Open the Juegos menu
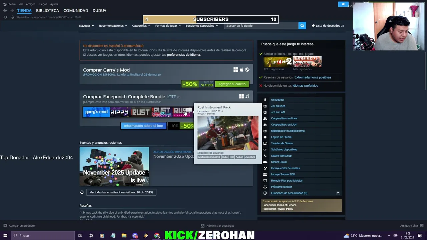 click(43, 4)
